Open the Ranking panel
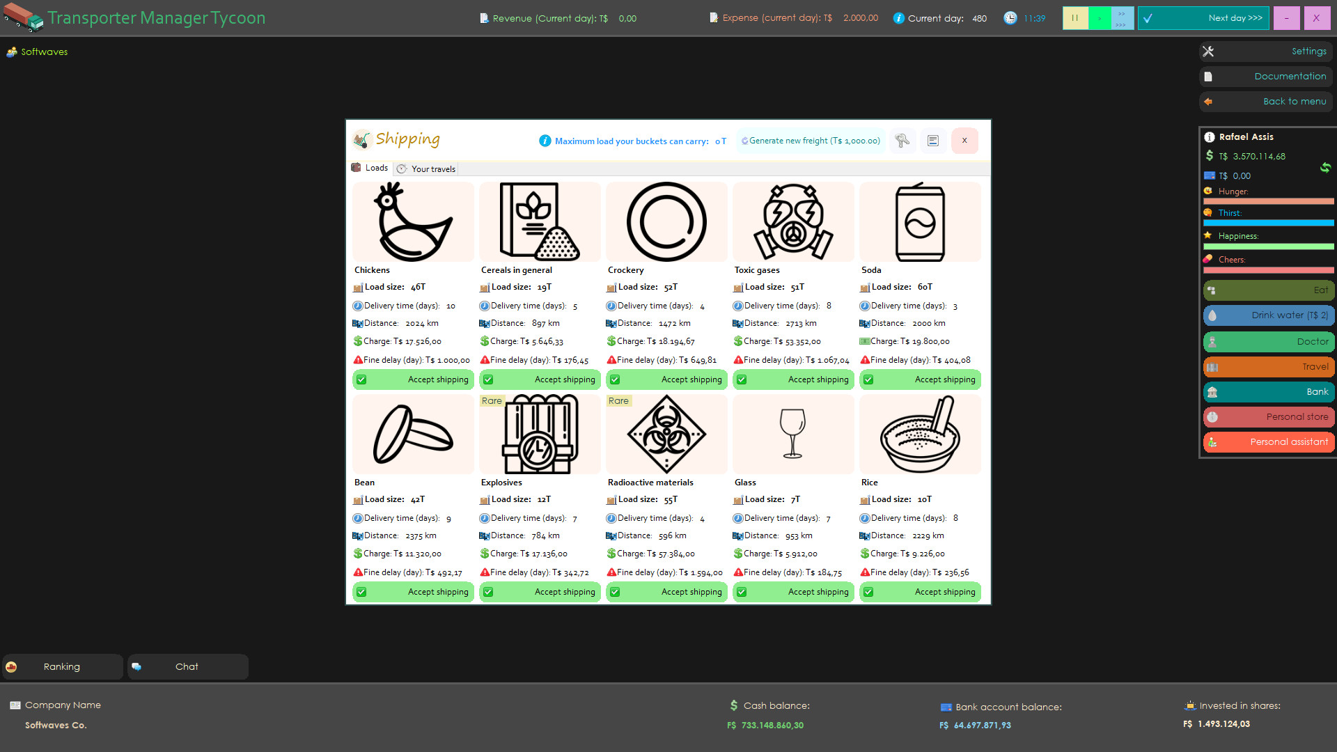 click(x=62, y=666)
